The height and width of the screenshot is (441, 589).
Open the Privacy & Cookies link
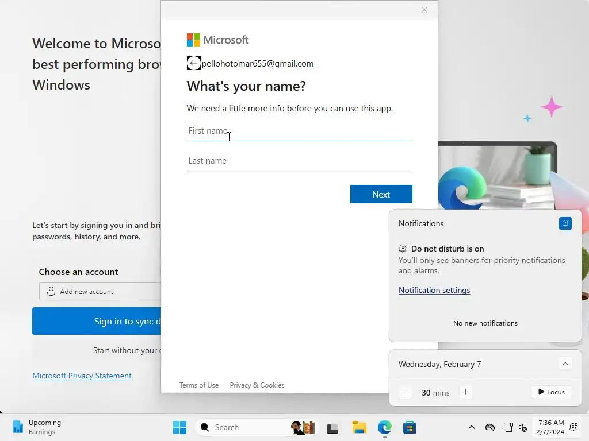point(257,385)
